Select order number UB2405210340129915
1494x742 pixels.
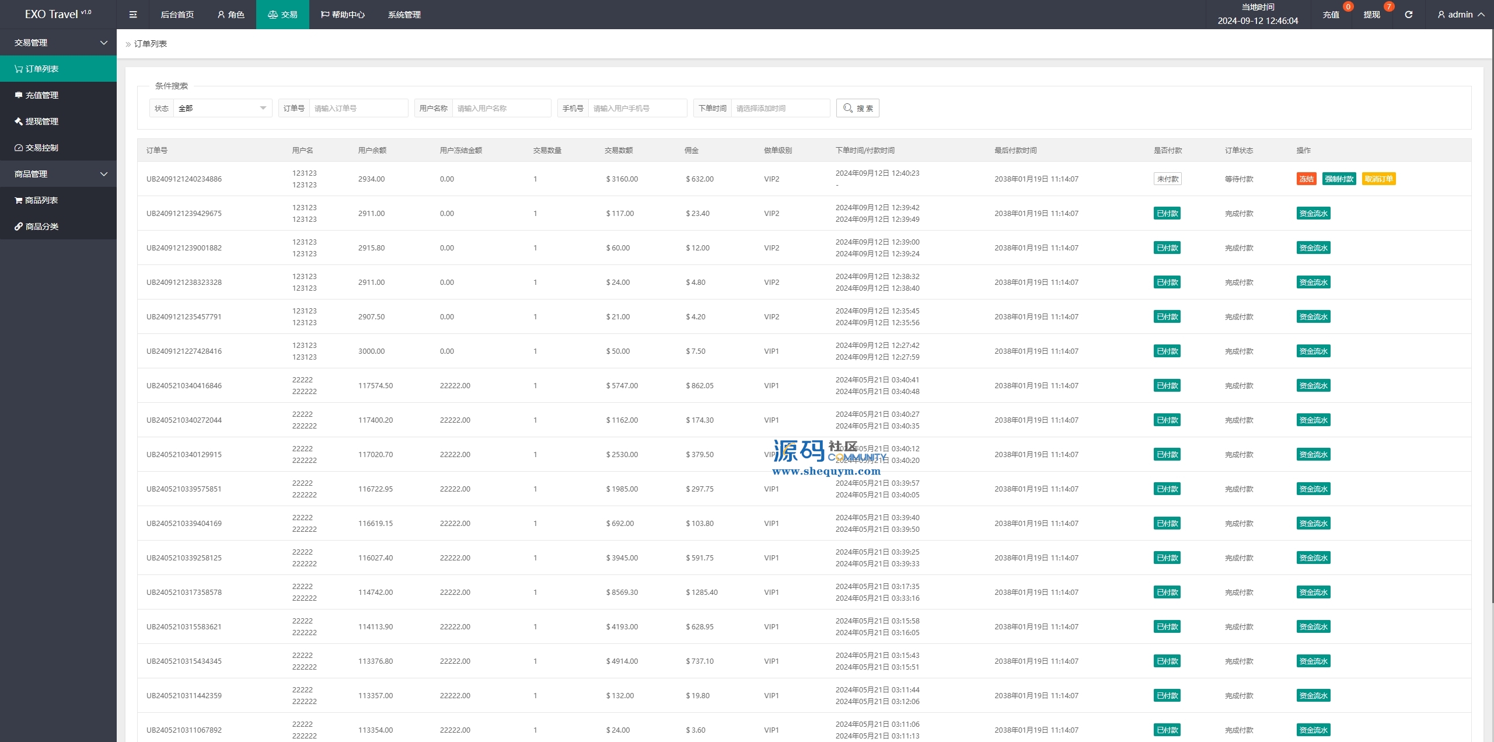pyautogui.click(x=184, y=455)
